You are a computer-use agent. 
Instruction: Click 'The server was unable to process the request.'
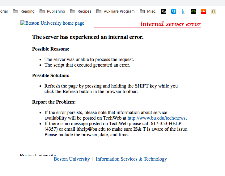[x=89, y=59]
